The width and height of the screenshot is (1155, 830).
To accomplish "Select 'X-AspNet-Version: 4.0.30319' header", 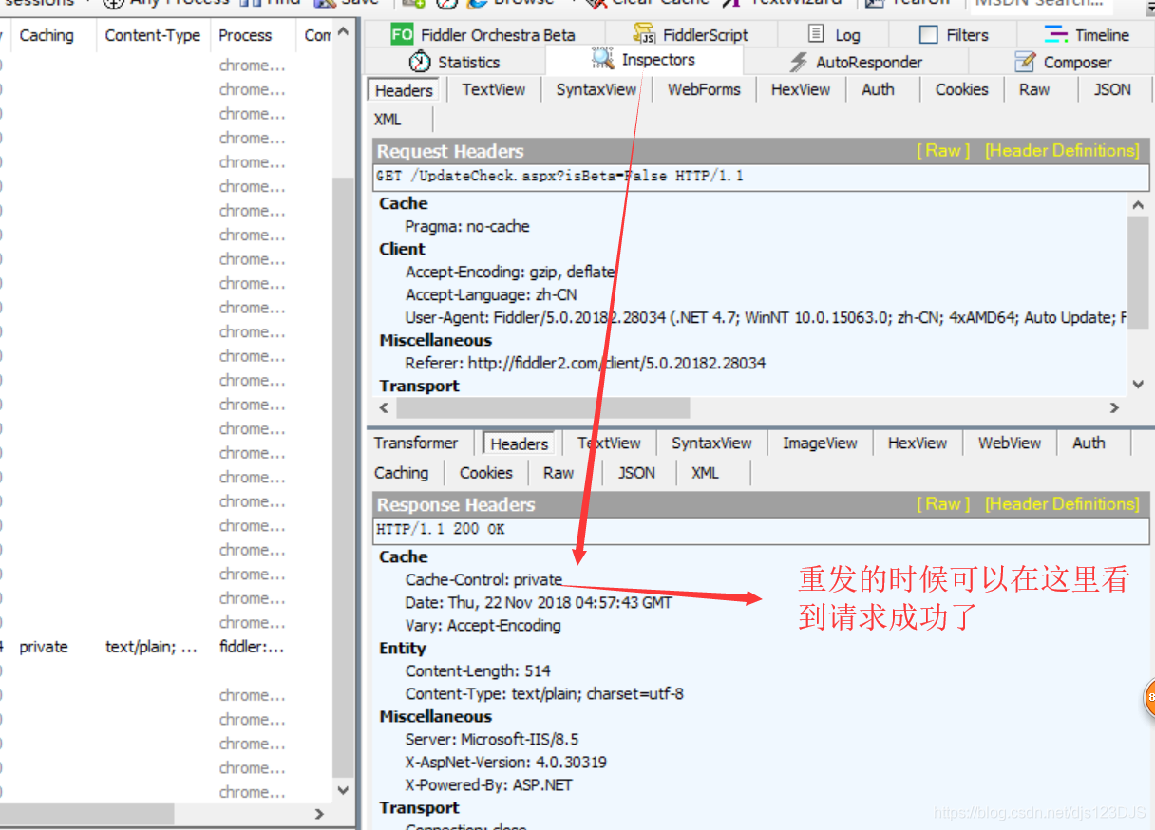I will [x=506, y=762].
